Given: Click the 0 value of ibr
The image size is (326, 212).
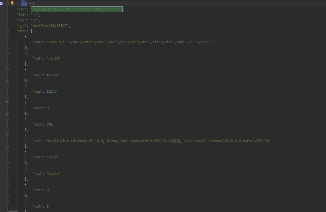Looking at the screenshot, I should click(x=48, y=190).
